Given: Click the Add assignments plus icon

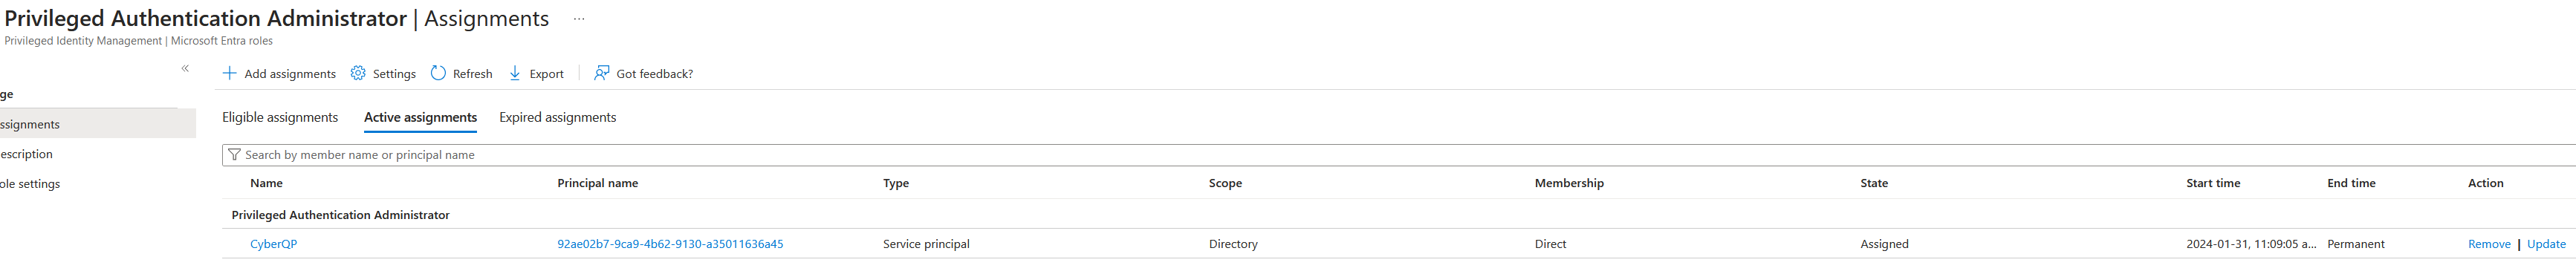Looking at the screenshot, I should point(229,73).
